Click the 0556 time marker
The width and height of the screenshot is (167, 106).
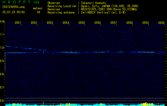[x=98, y=23]
